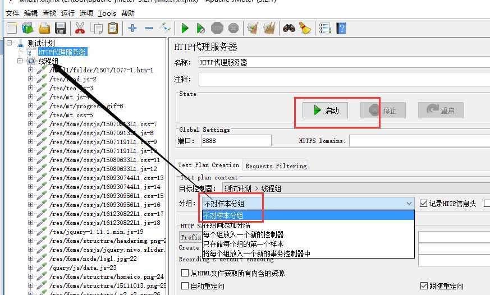Viewport: 490px width, 295px height.
Task: Switch to Requests Filtering tab
Action: (x=276, y=166)
